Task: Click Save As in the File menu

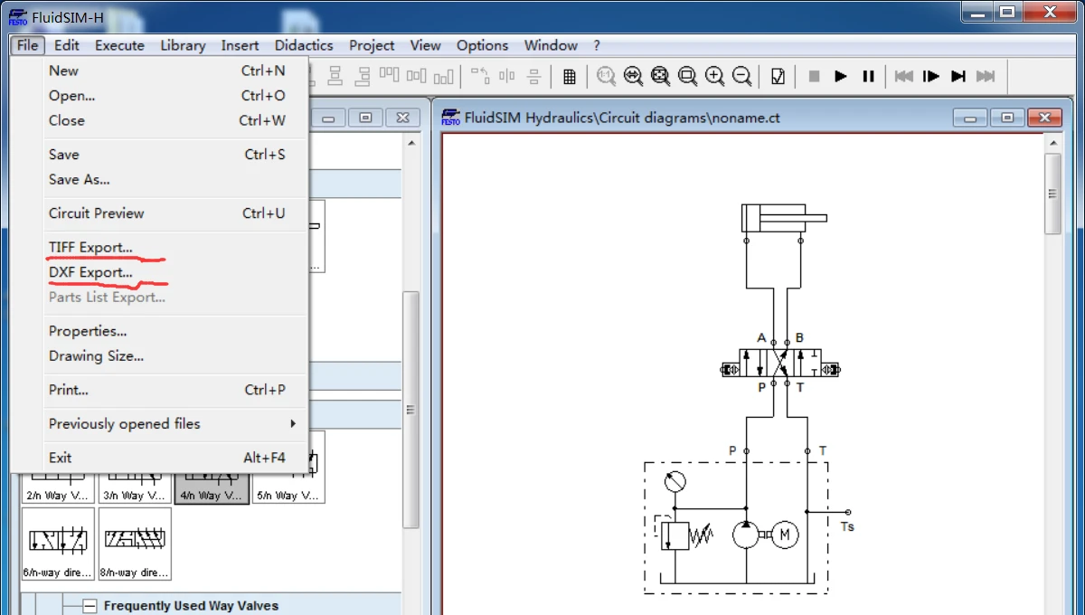Action: click(x=80, y=179)
